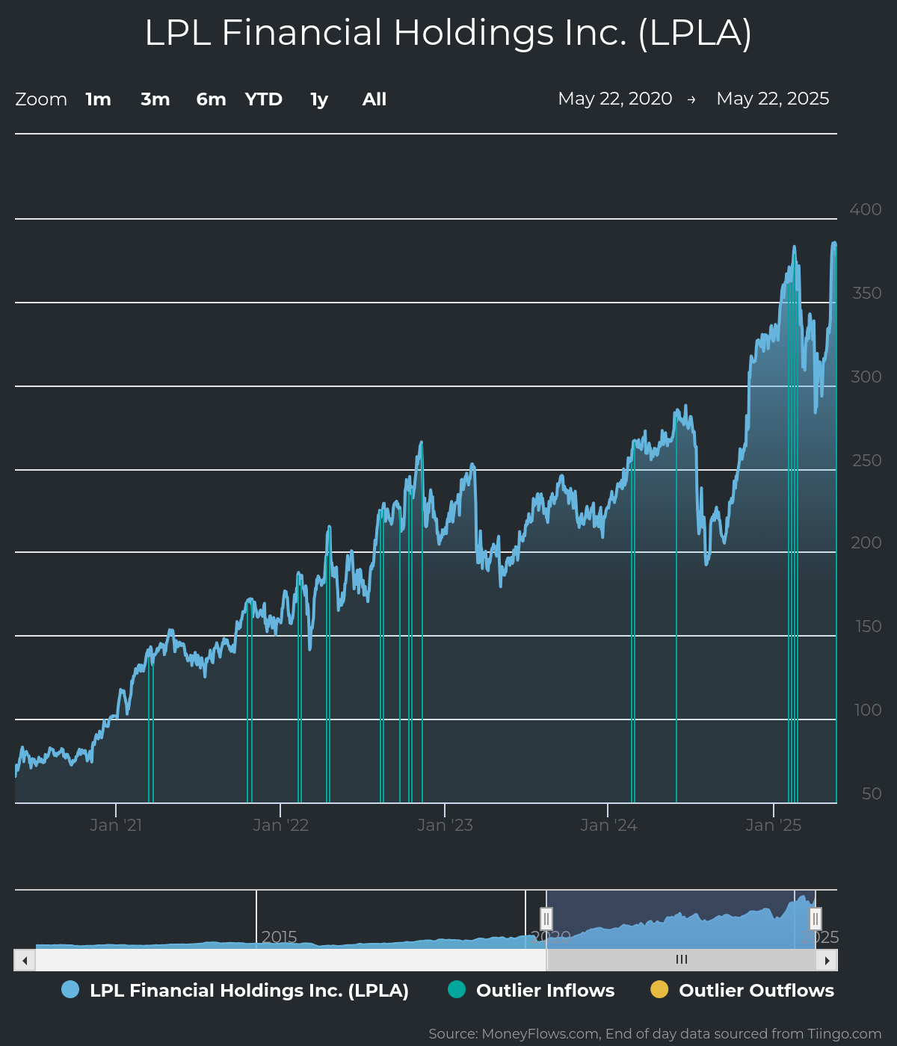The width and height of the screenshot is (897, 1046).
Task: Click the 100 price axis label
Action: (x=868, y=710)
